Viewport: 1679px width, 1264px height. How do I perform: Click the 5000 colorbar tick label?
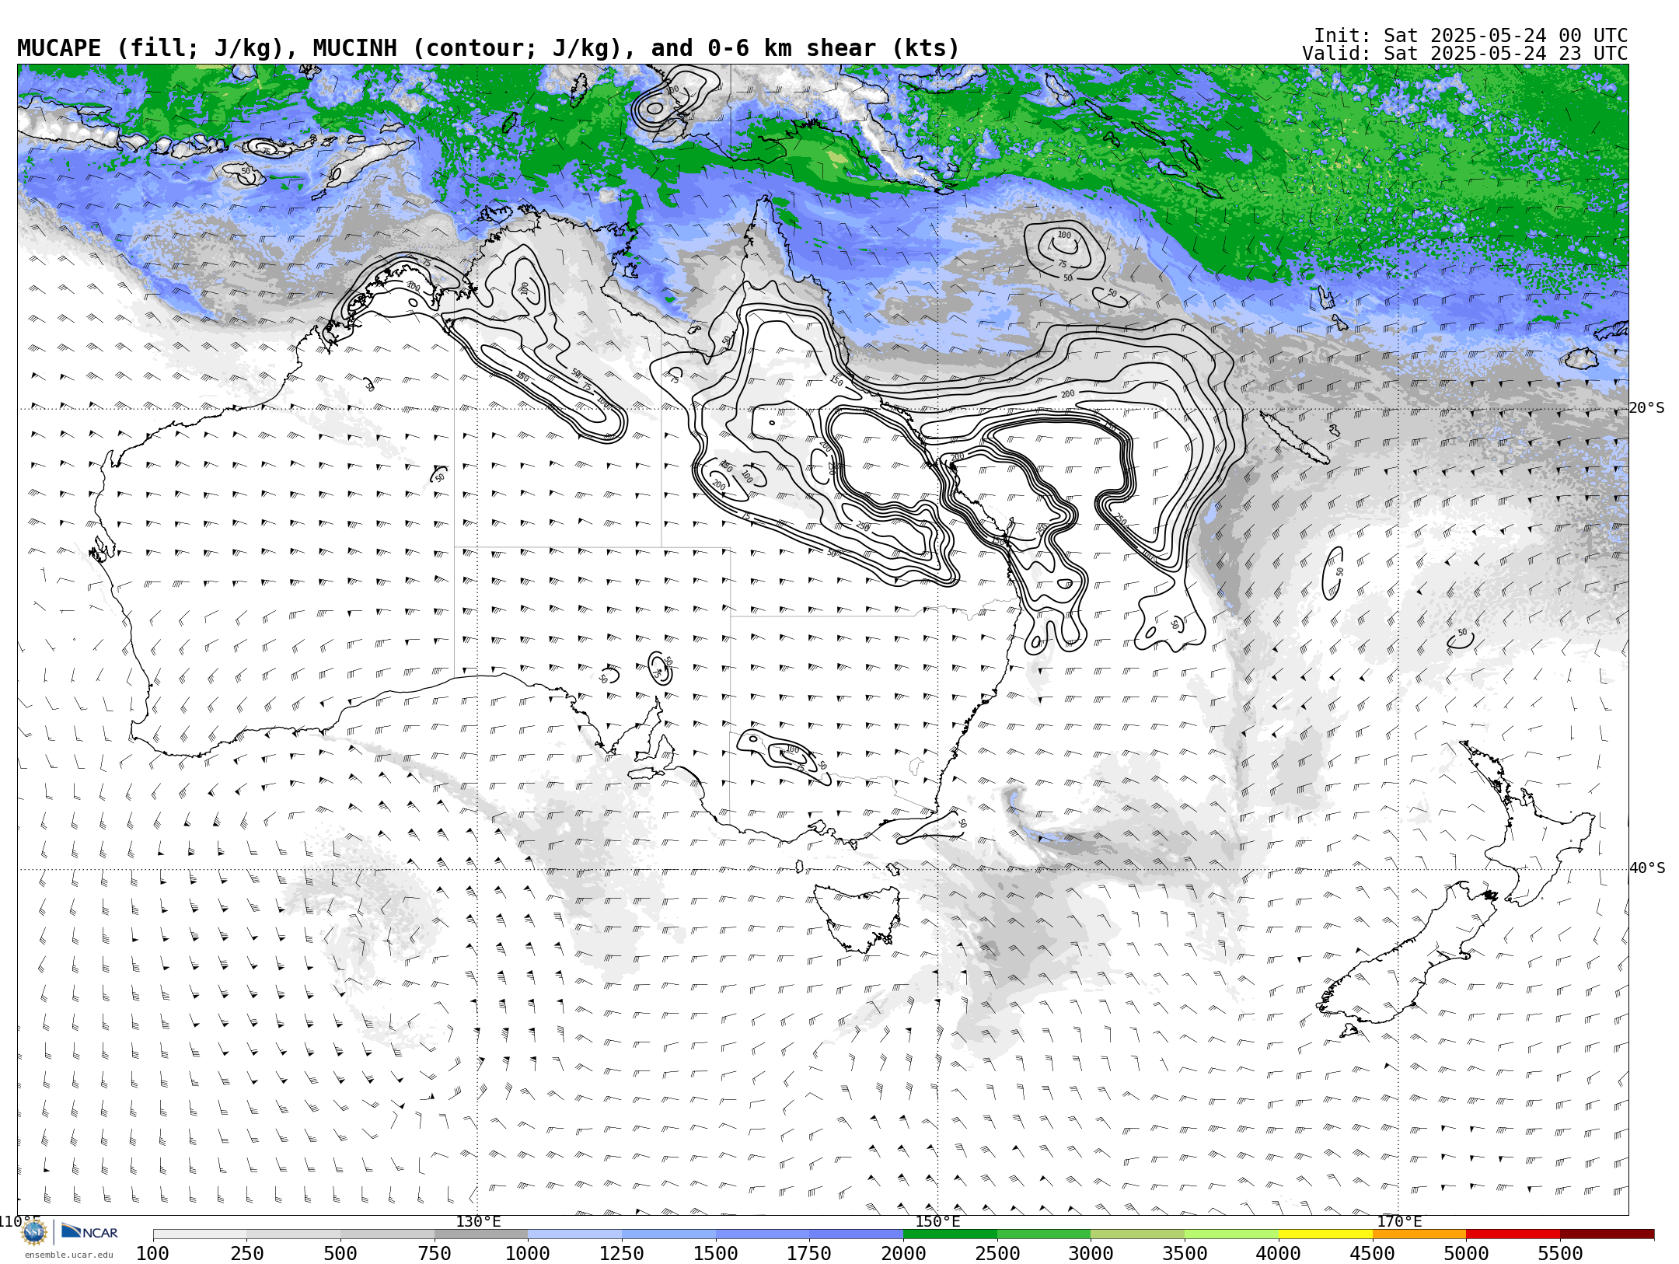tap(1466, 1253)
